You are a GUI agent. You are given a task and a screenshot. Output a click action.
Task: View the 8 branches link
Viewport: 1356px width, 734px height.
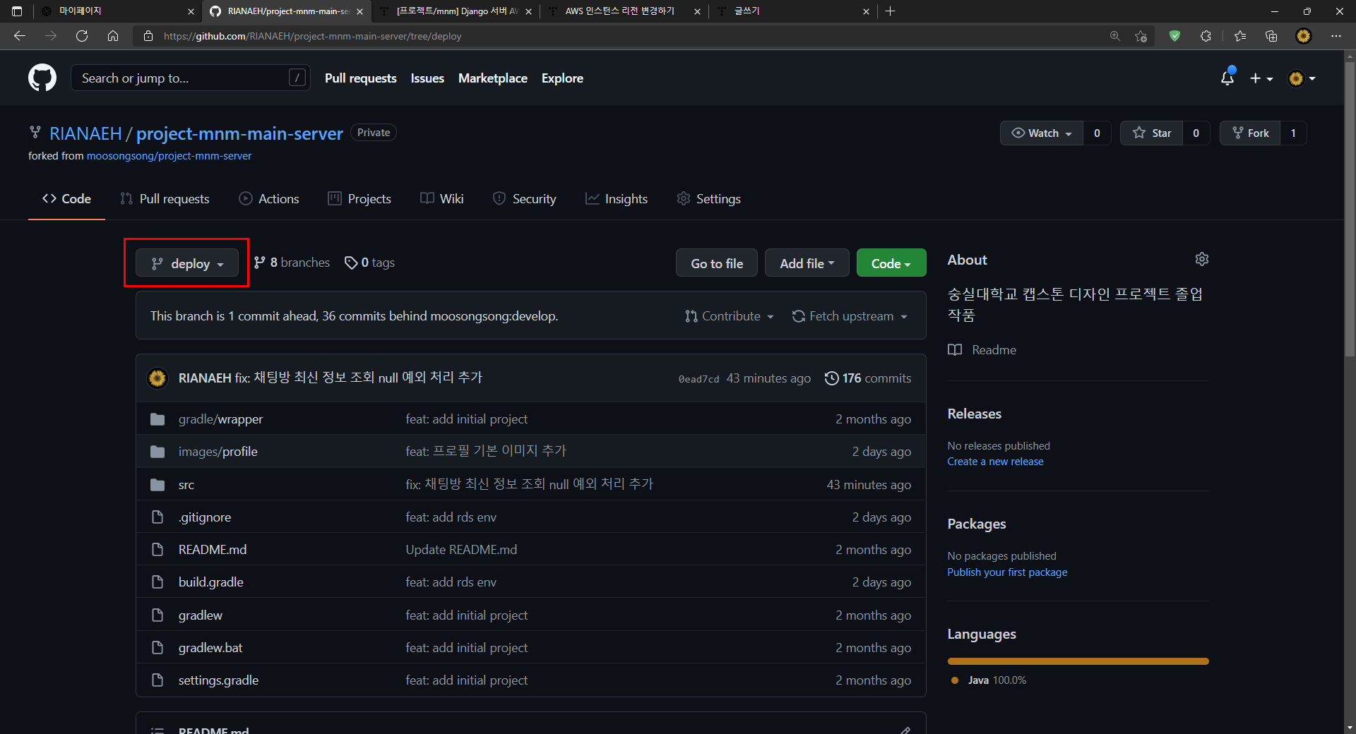pyautogui.click(x=292, y=263)
